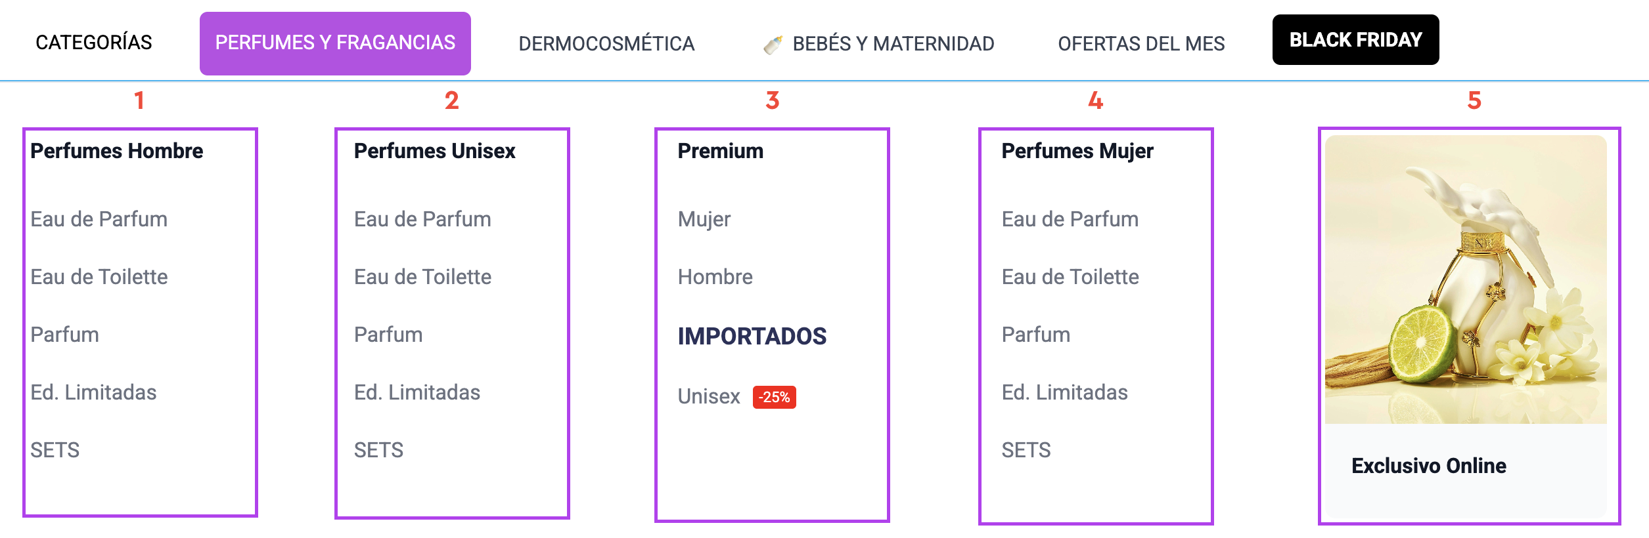Click the perfume bottle promo image
The image size is (1649, 538).
click(x=1465, y=279)
